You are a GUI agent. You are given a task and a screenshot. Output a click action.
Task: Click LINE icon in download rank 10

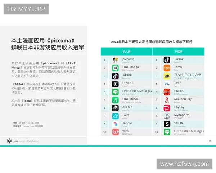point(167,132)
